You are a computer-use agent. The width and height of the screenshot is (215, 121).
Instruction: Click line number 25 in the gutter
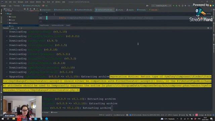pos(40,18)
